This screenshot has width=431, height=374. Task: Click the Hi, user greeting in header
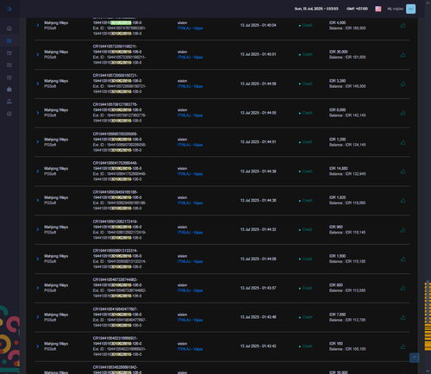pos(395,9)
